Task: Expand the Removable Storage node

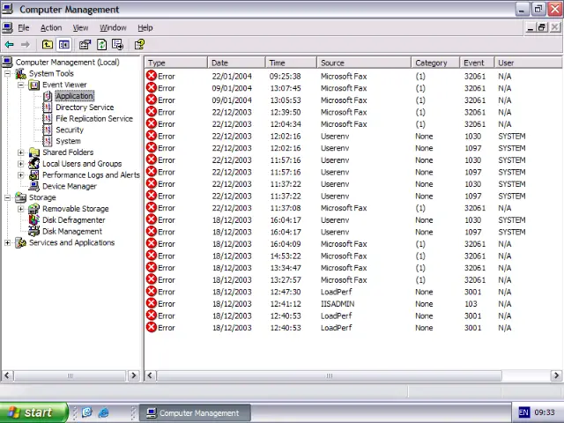Action: coord(21,209)
